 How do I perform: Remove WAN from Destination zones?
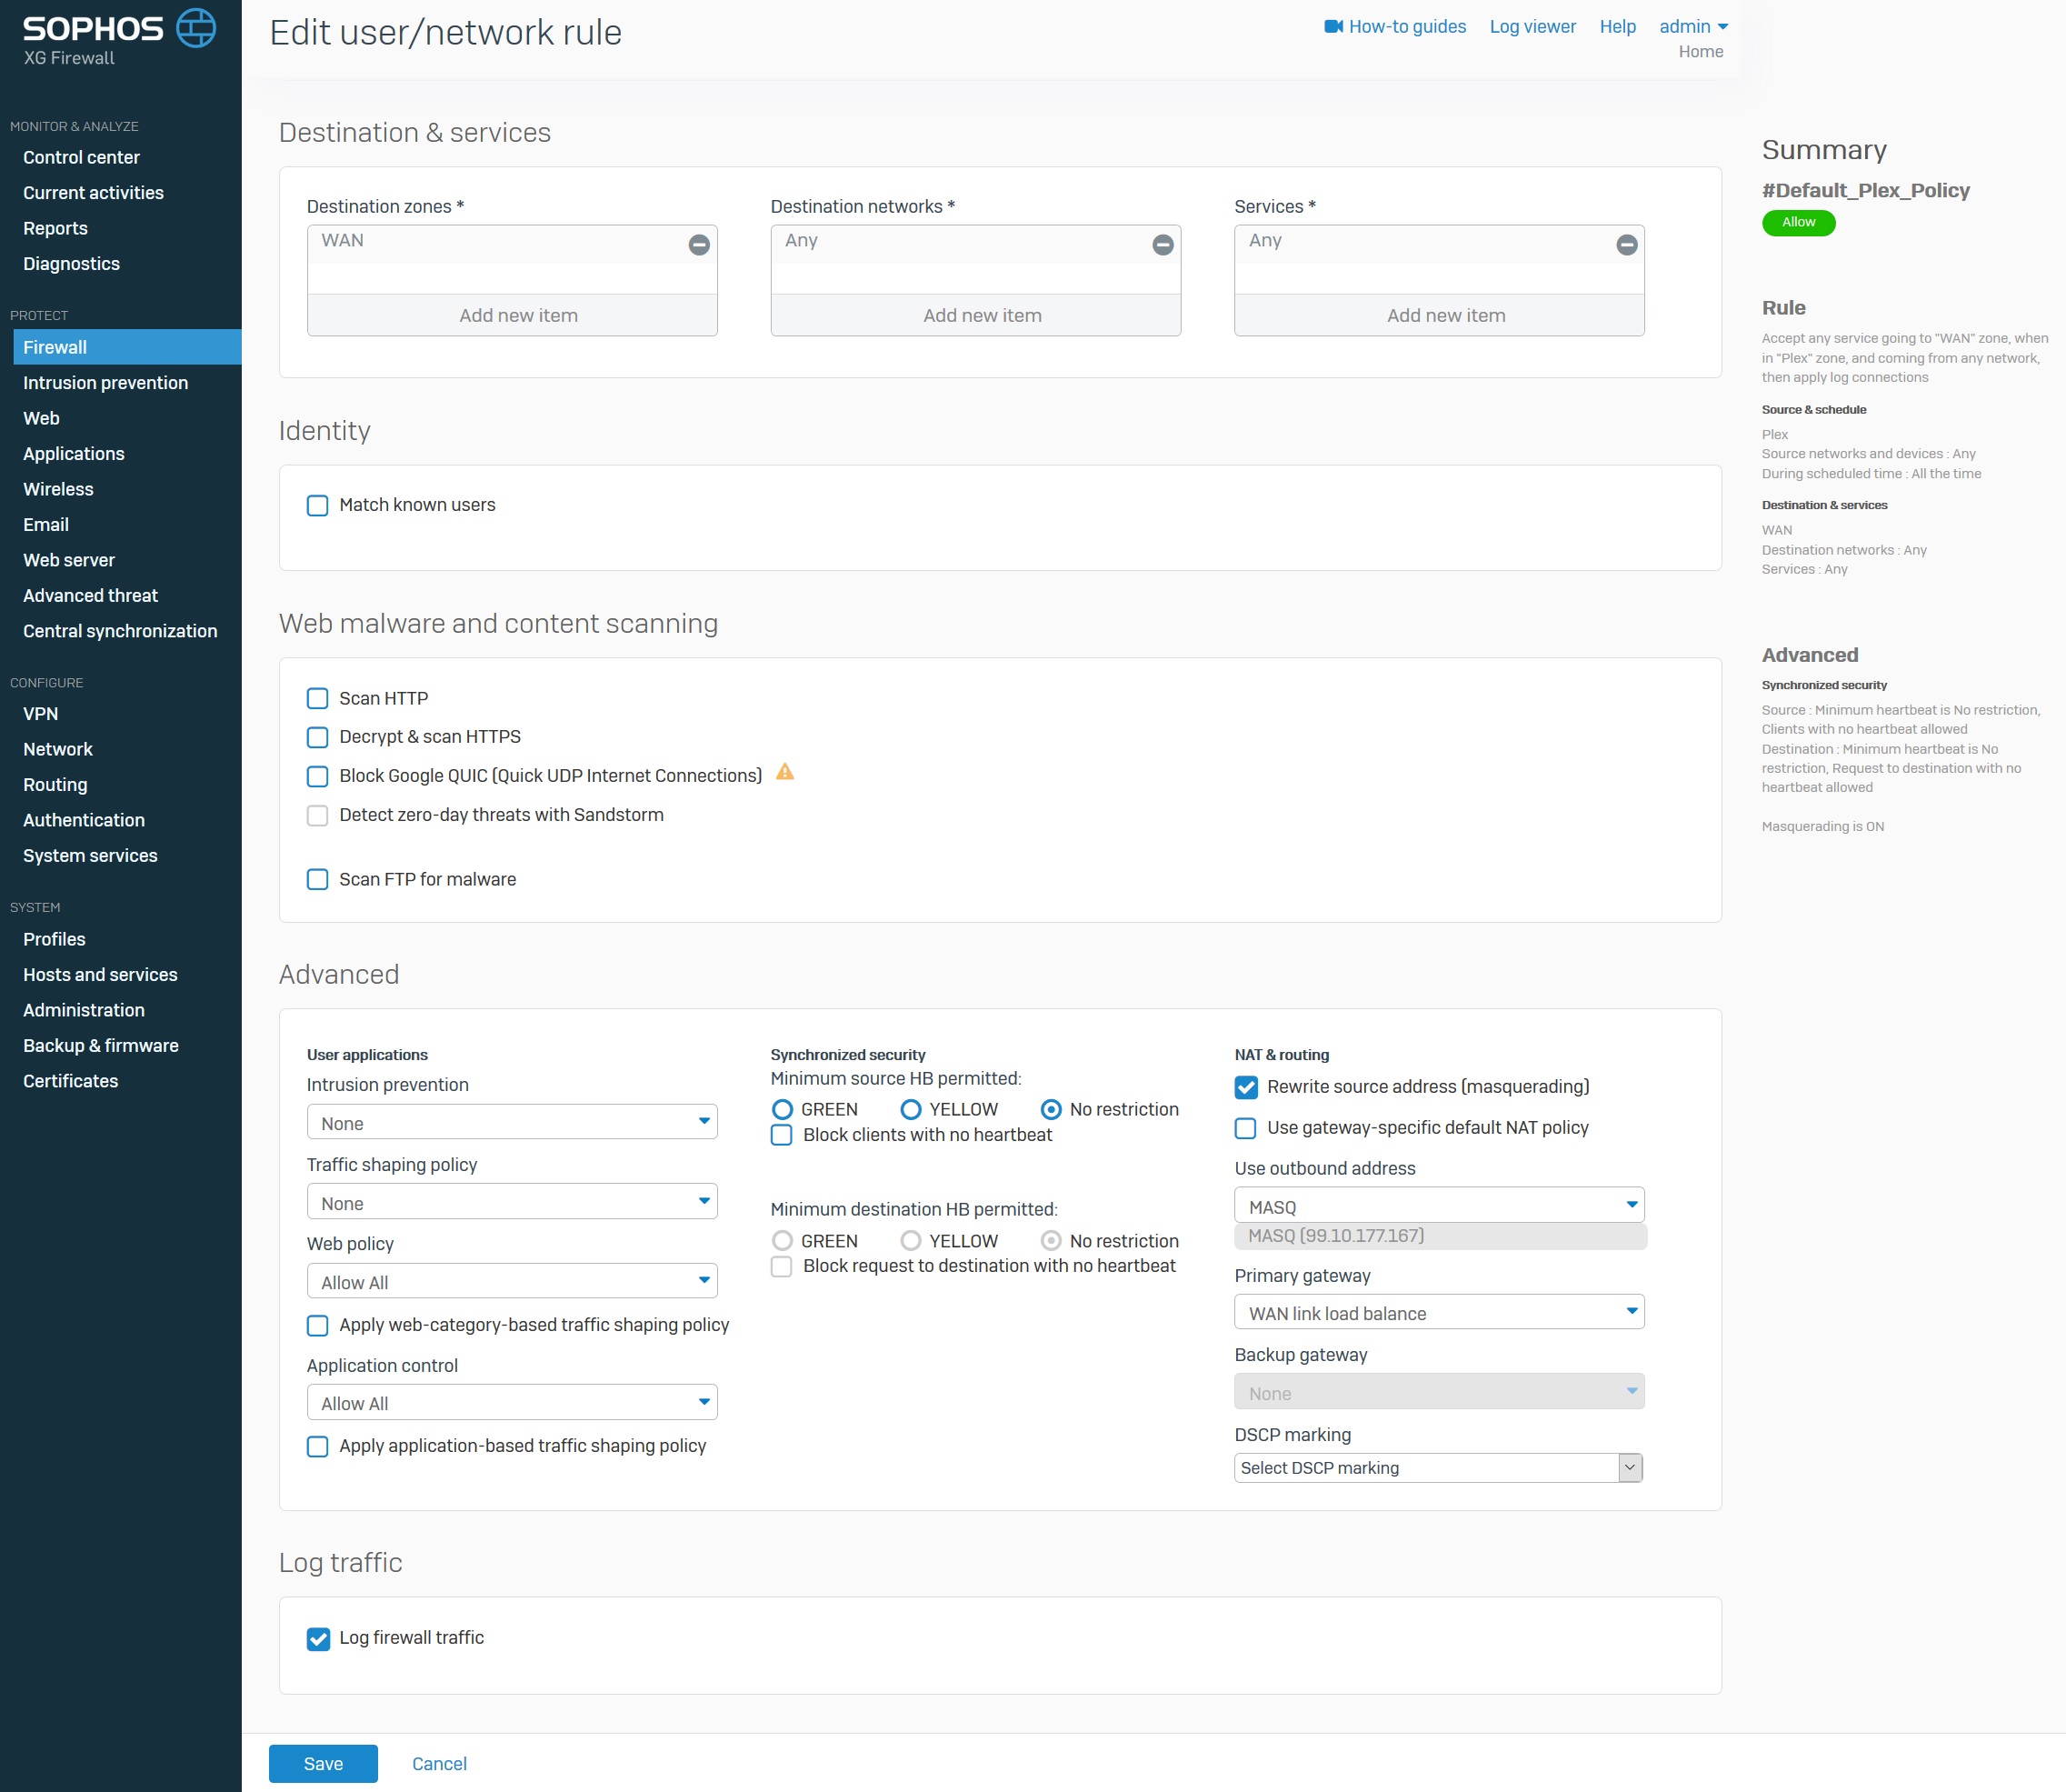click(x=699, y=244)
